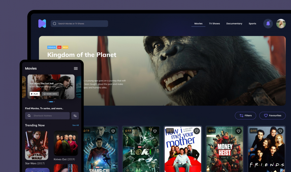Click the 13+ age rating badge
The width and height of the screenshot is (291, 172).
tap(59, 47)
